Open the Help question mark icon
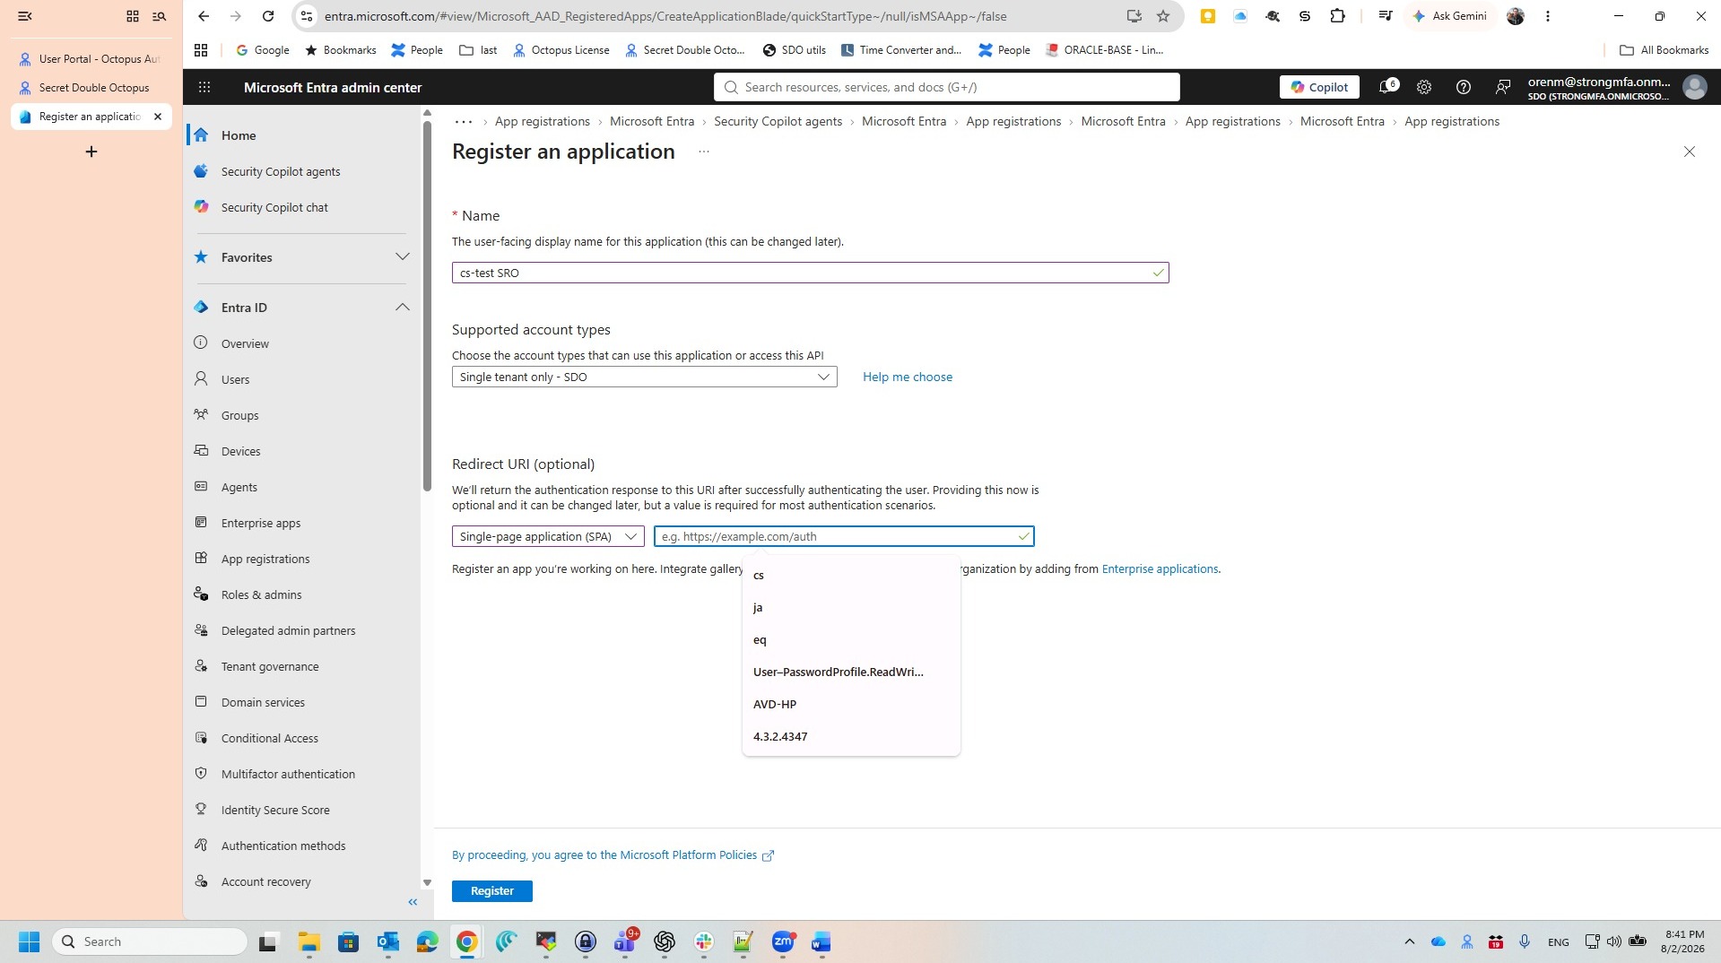Image resolution: width=1721 pixels, height=963 pixels. (x=1464, y=87)
